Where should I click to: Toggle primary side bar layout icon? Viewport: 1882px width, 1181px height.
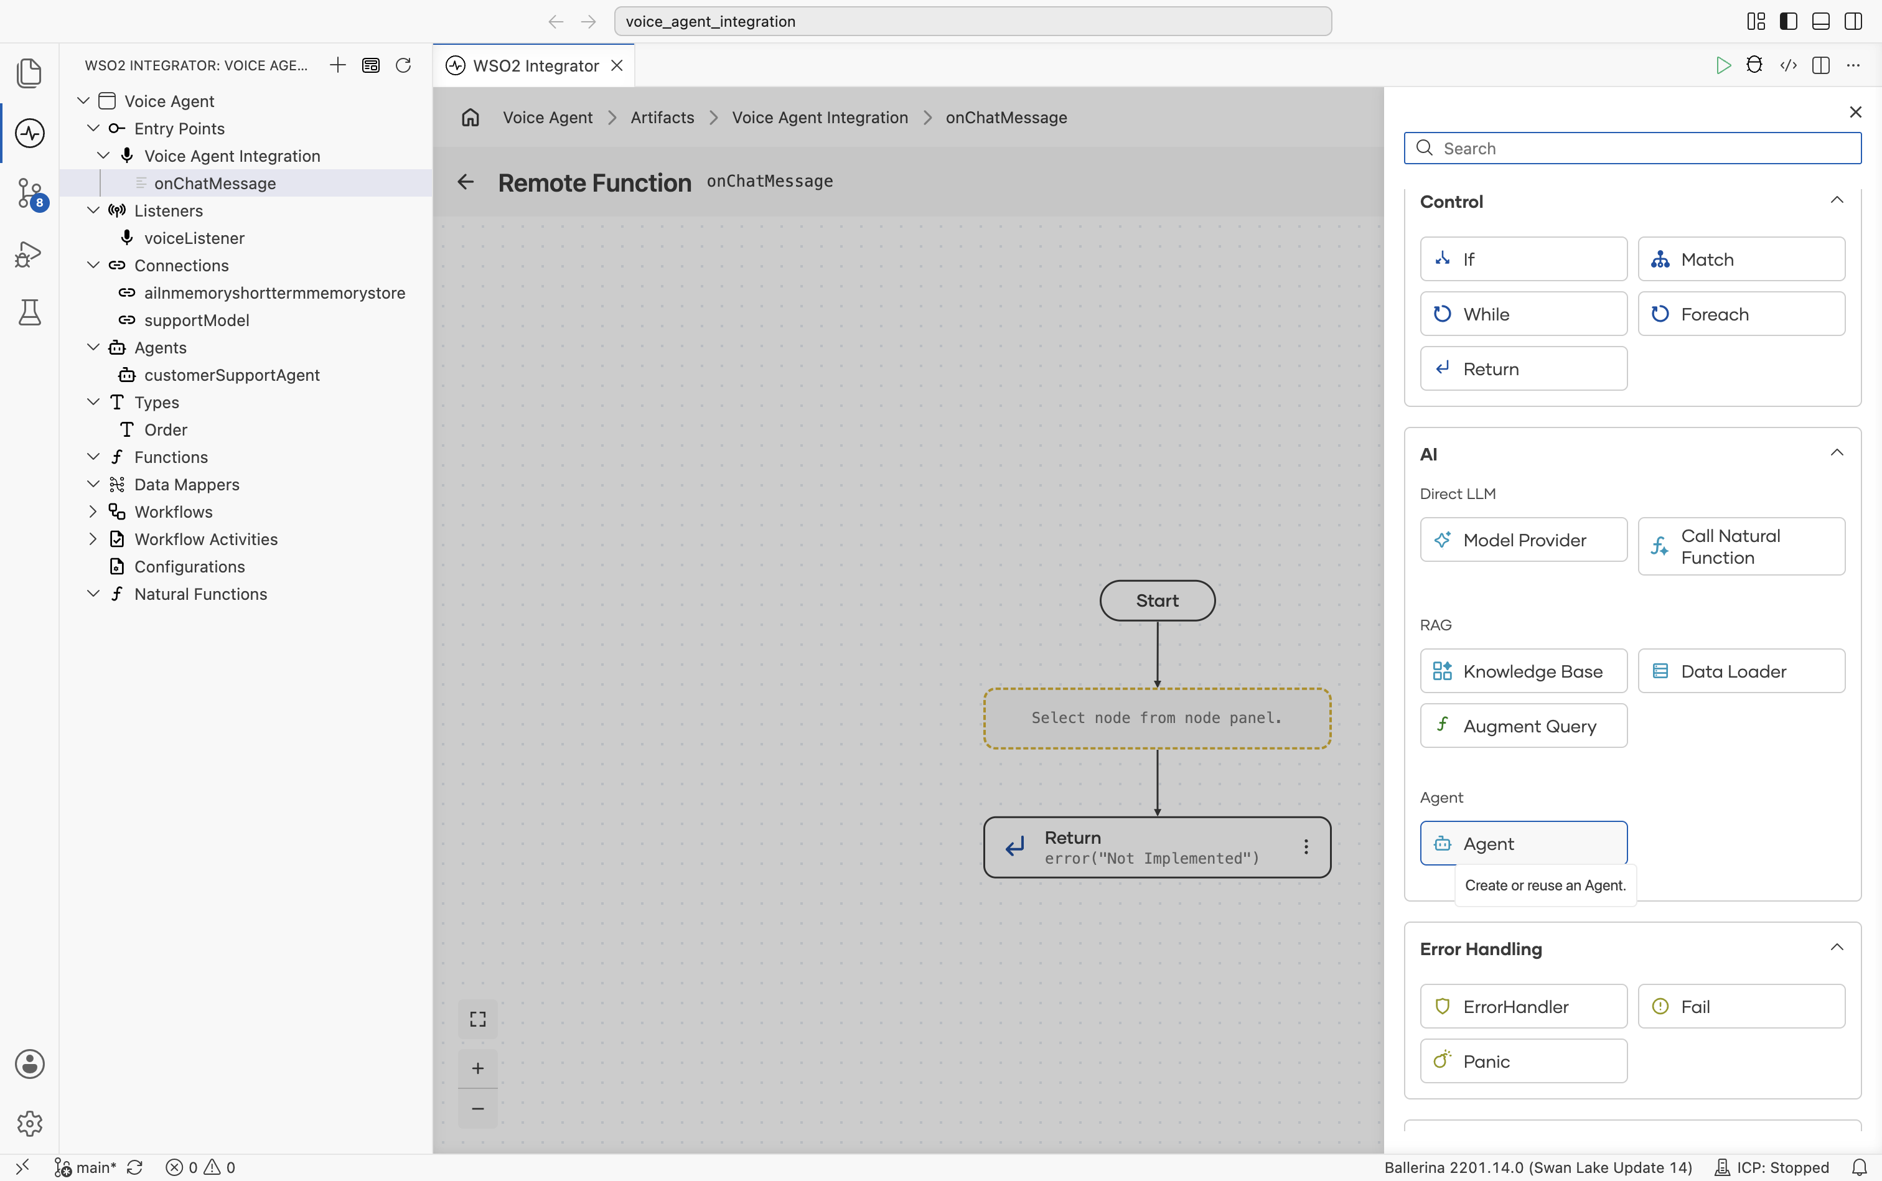pos(1788,21)
